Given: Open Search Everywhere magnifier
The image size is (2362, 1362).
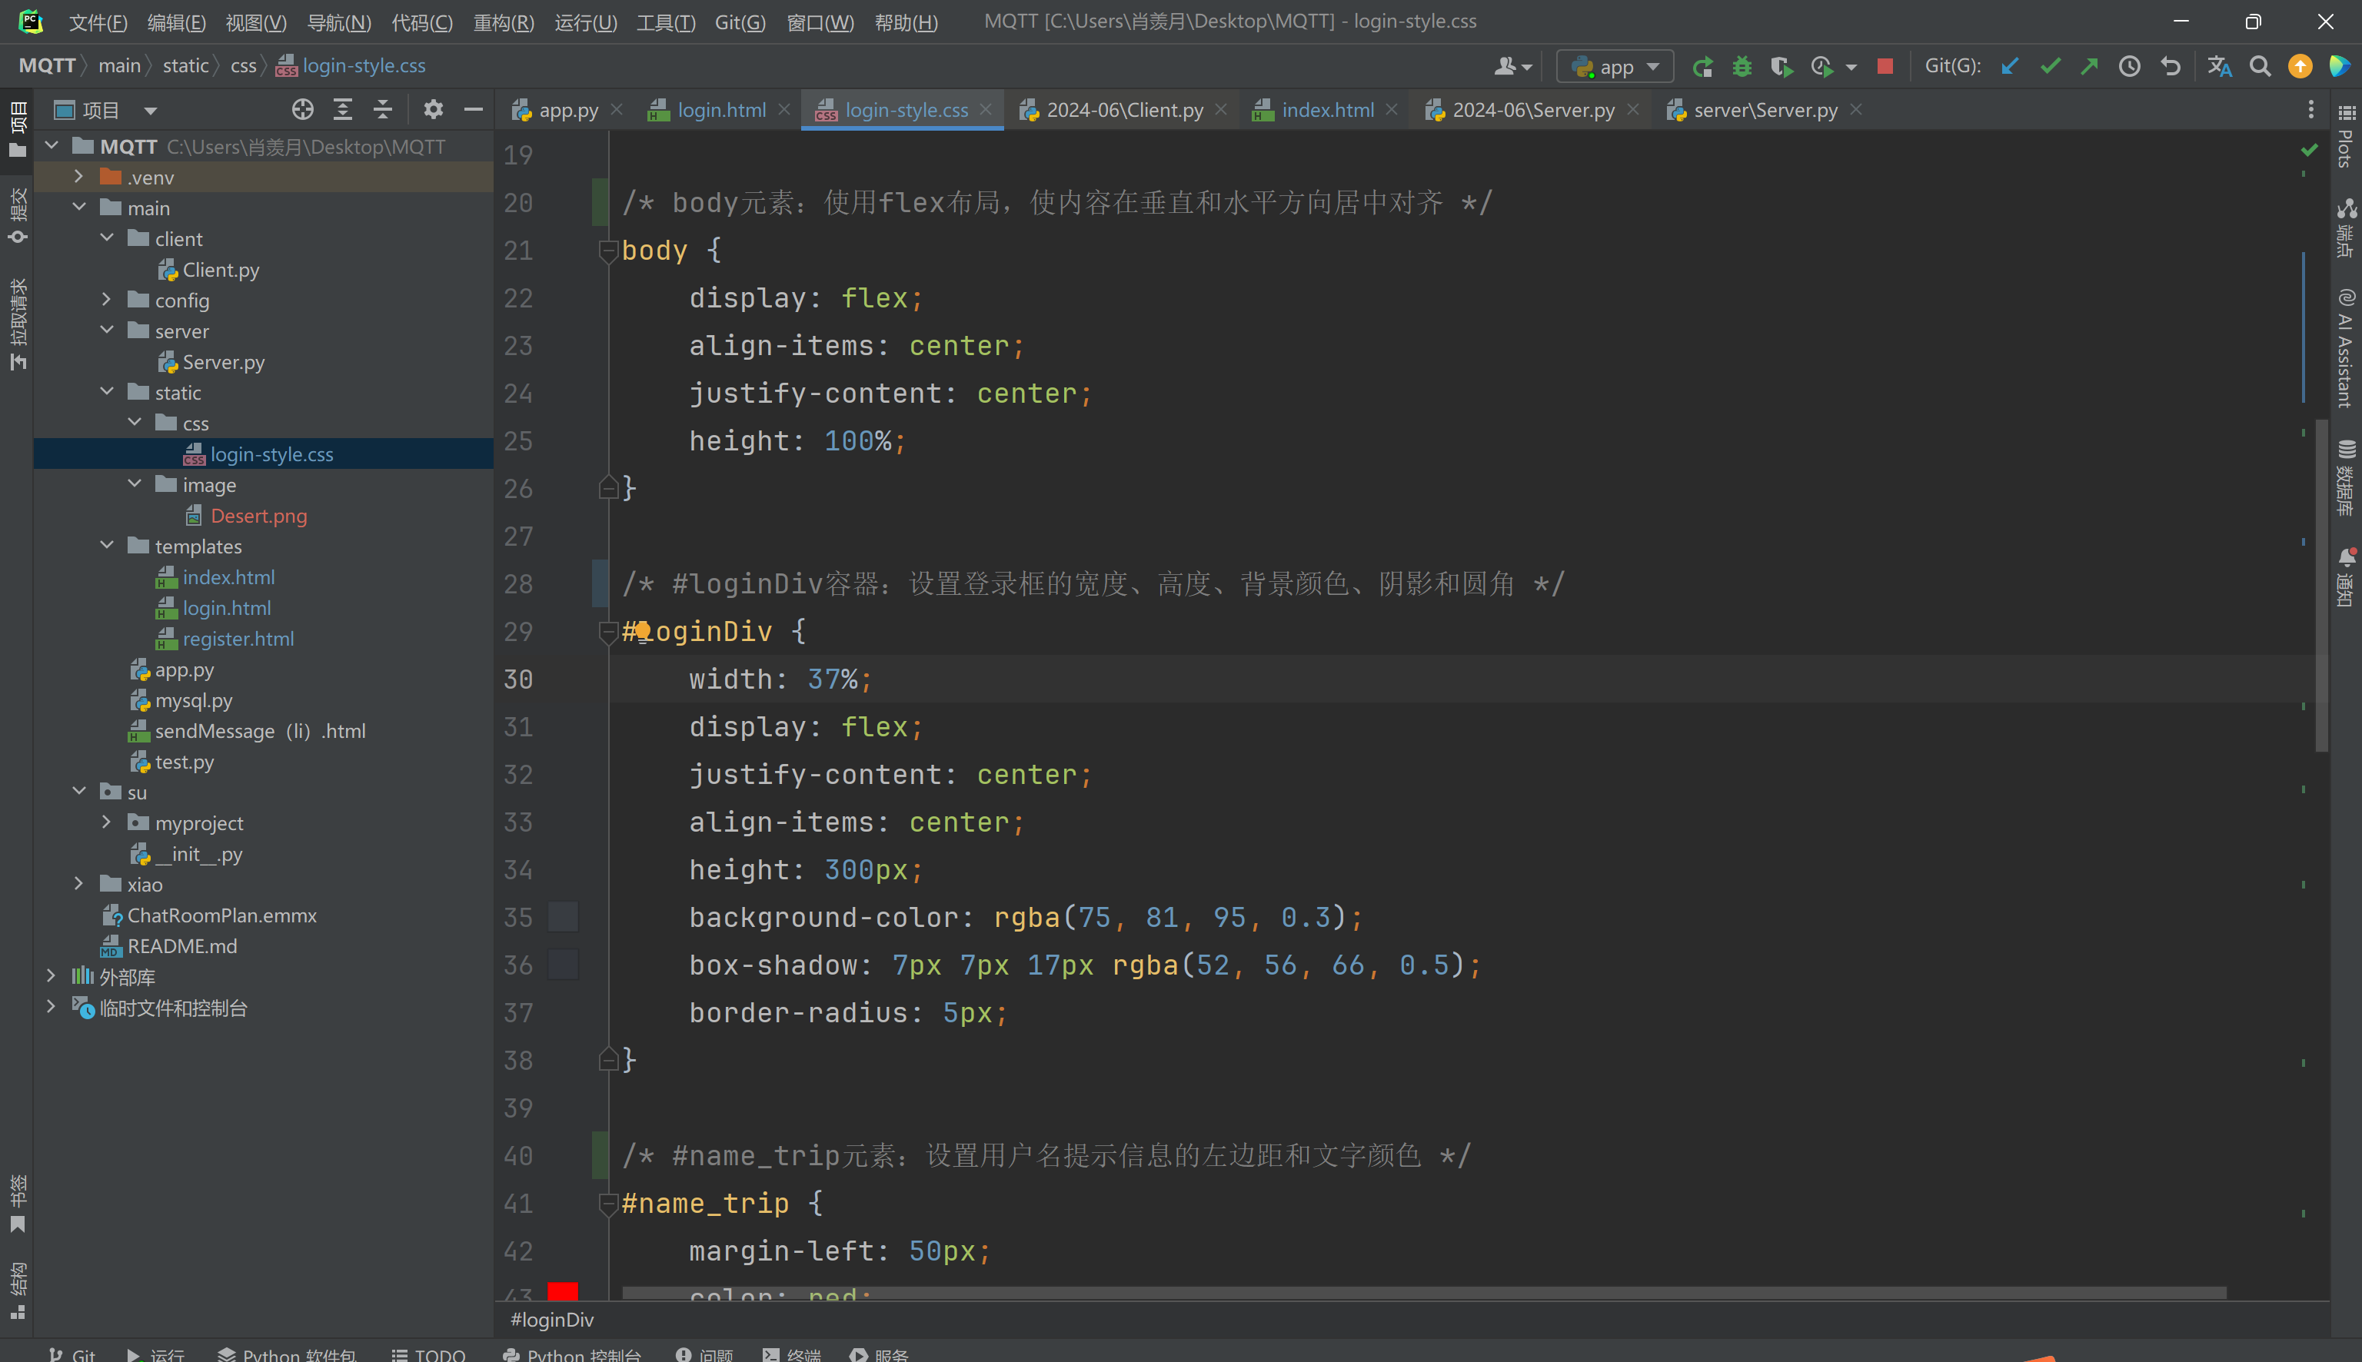Looking at the screenshot, I should tap(2260, 66).
